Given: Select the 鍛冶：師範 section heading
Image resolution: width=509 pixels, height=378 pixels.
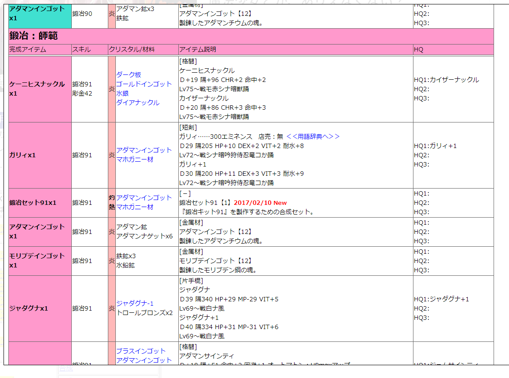Looking at the screenshot, I should [x=33, y=36].
